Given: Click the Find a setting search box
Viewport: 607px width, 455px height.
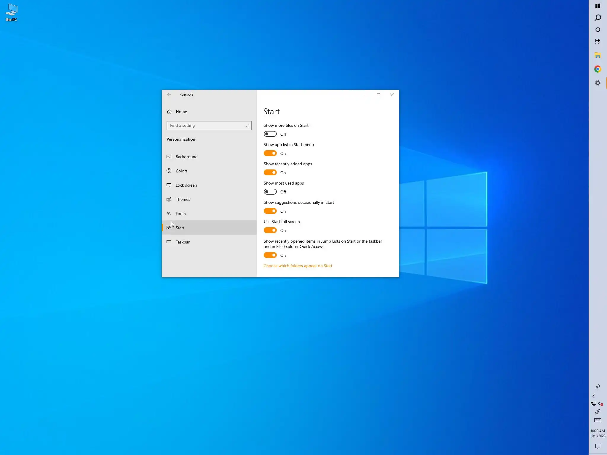Looking at the screenshot, I should pyautogui.click(x=206, y=126).
